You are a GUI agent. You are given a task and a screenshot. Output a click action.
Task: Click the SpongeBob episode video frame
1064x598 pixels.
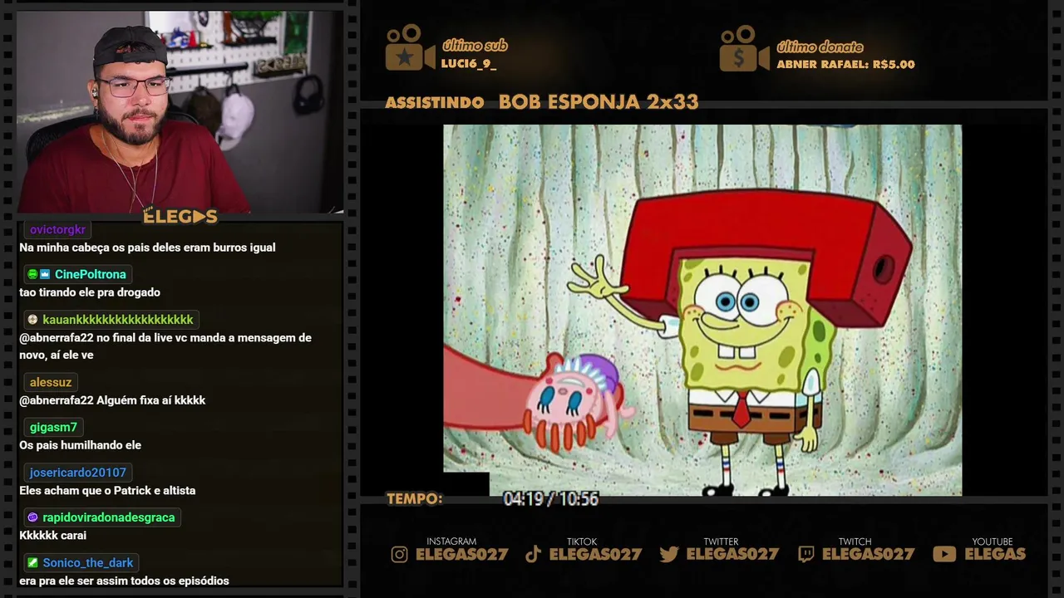pyautogui.click(x=702, y=310)
